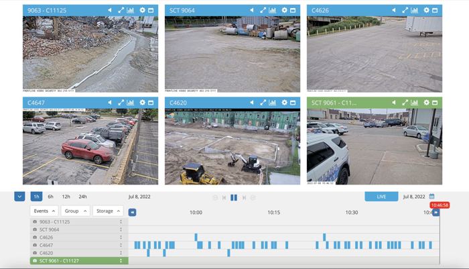Step to previous frame

click(x=224, y=198)
